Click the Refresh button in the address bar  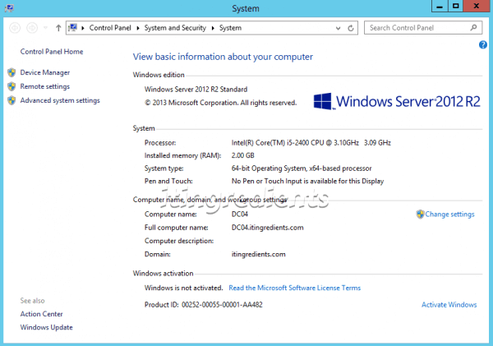(351, 28)
